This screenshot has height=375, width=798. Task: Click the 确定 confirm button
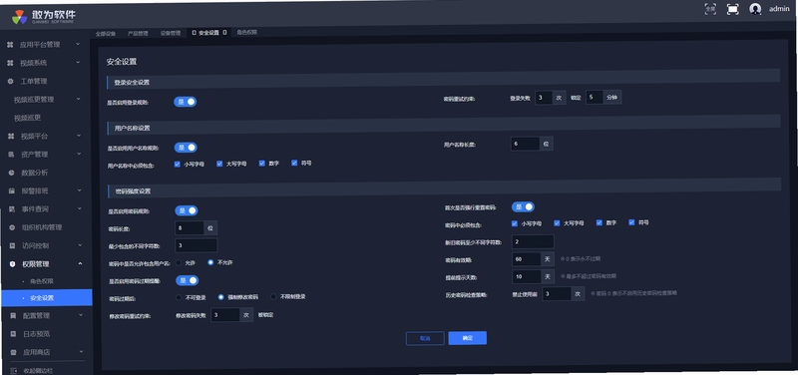tap(467, 338)
